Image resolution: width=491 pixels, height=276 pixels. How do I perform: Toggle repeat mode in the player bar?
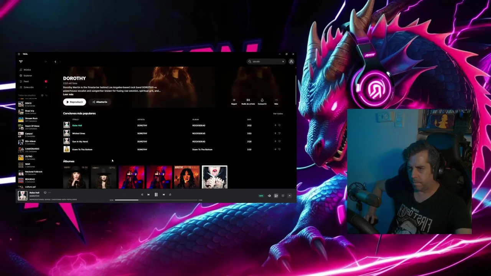click(170, 195)
